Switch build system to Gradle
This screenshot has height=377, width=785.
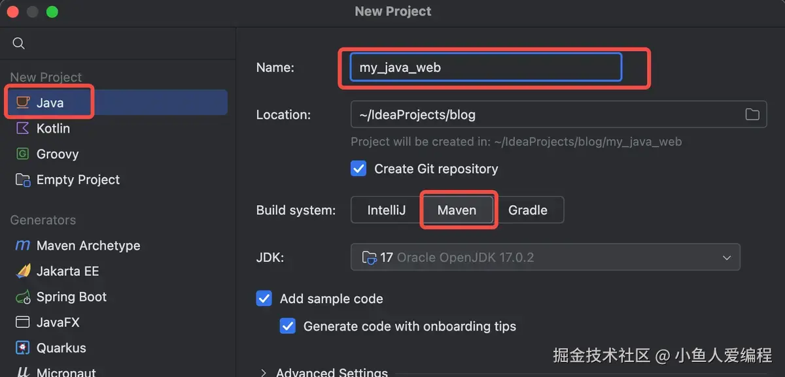527,210
